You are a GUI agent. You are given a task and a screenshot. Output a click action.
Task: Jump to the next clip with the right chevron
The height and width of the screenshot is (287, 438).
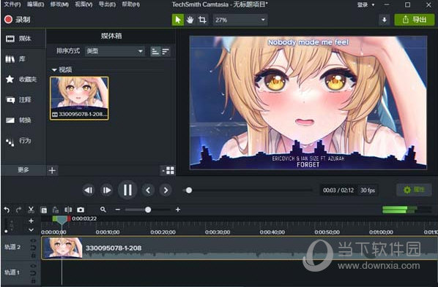(x=166, y=191)
